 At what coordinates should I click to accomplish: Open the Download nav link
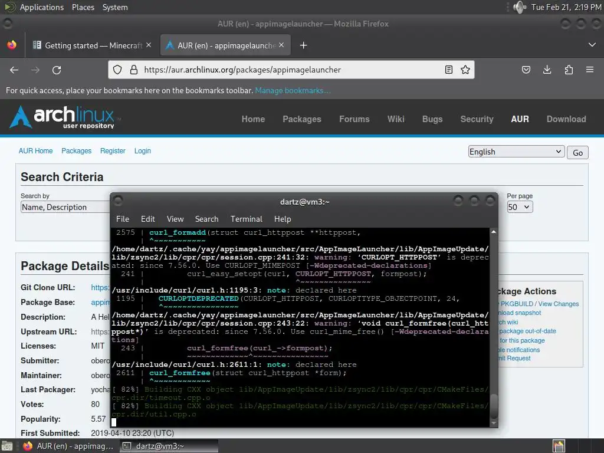(566, 119)
